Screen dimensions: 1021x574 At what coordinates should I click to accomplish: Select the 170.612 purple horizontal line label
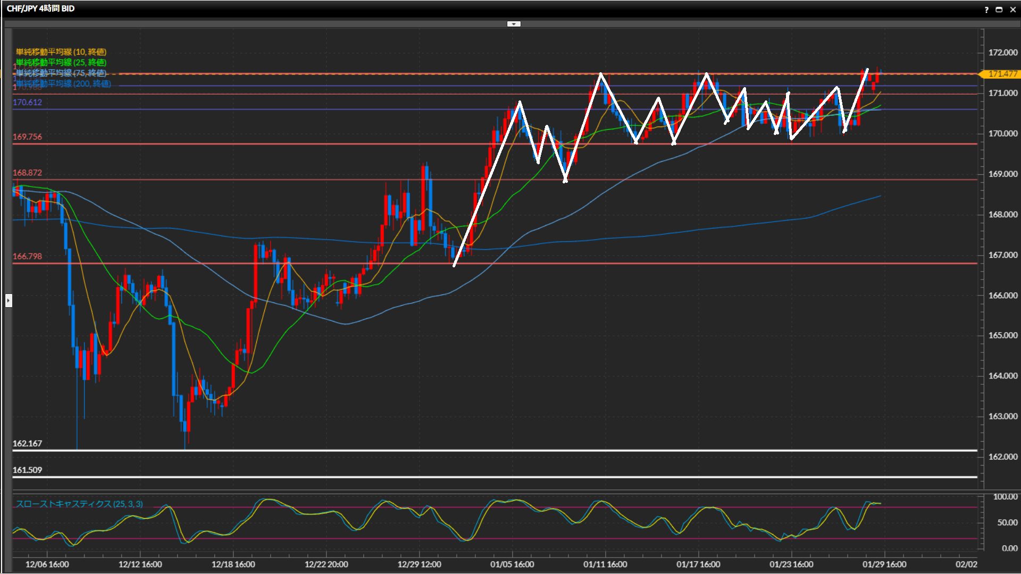pos(27,102)
